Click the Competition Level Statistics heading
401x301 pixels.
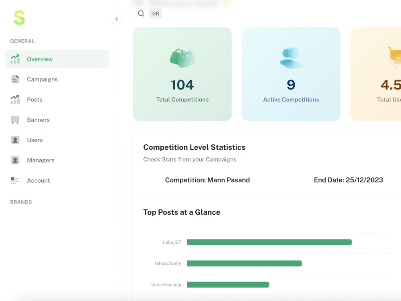pyautogui.click(x=194, y=147)
